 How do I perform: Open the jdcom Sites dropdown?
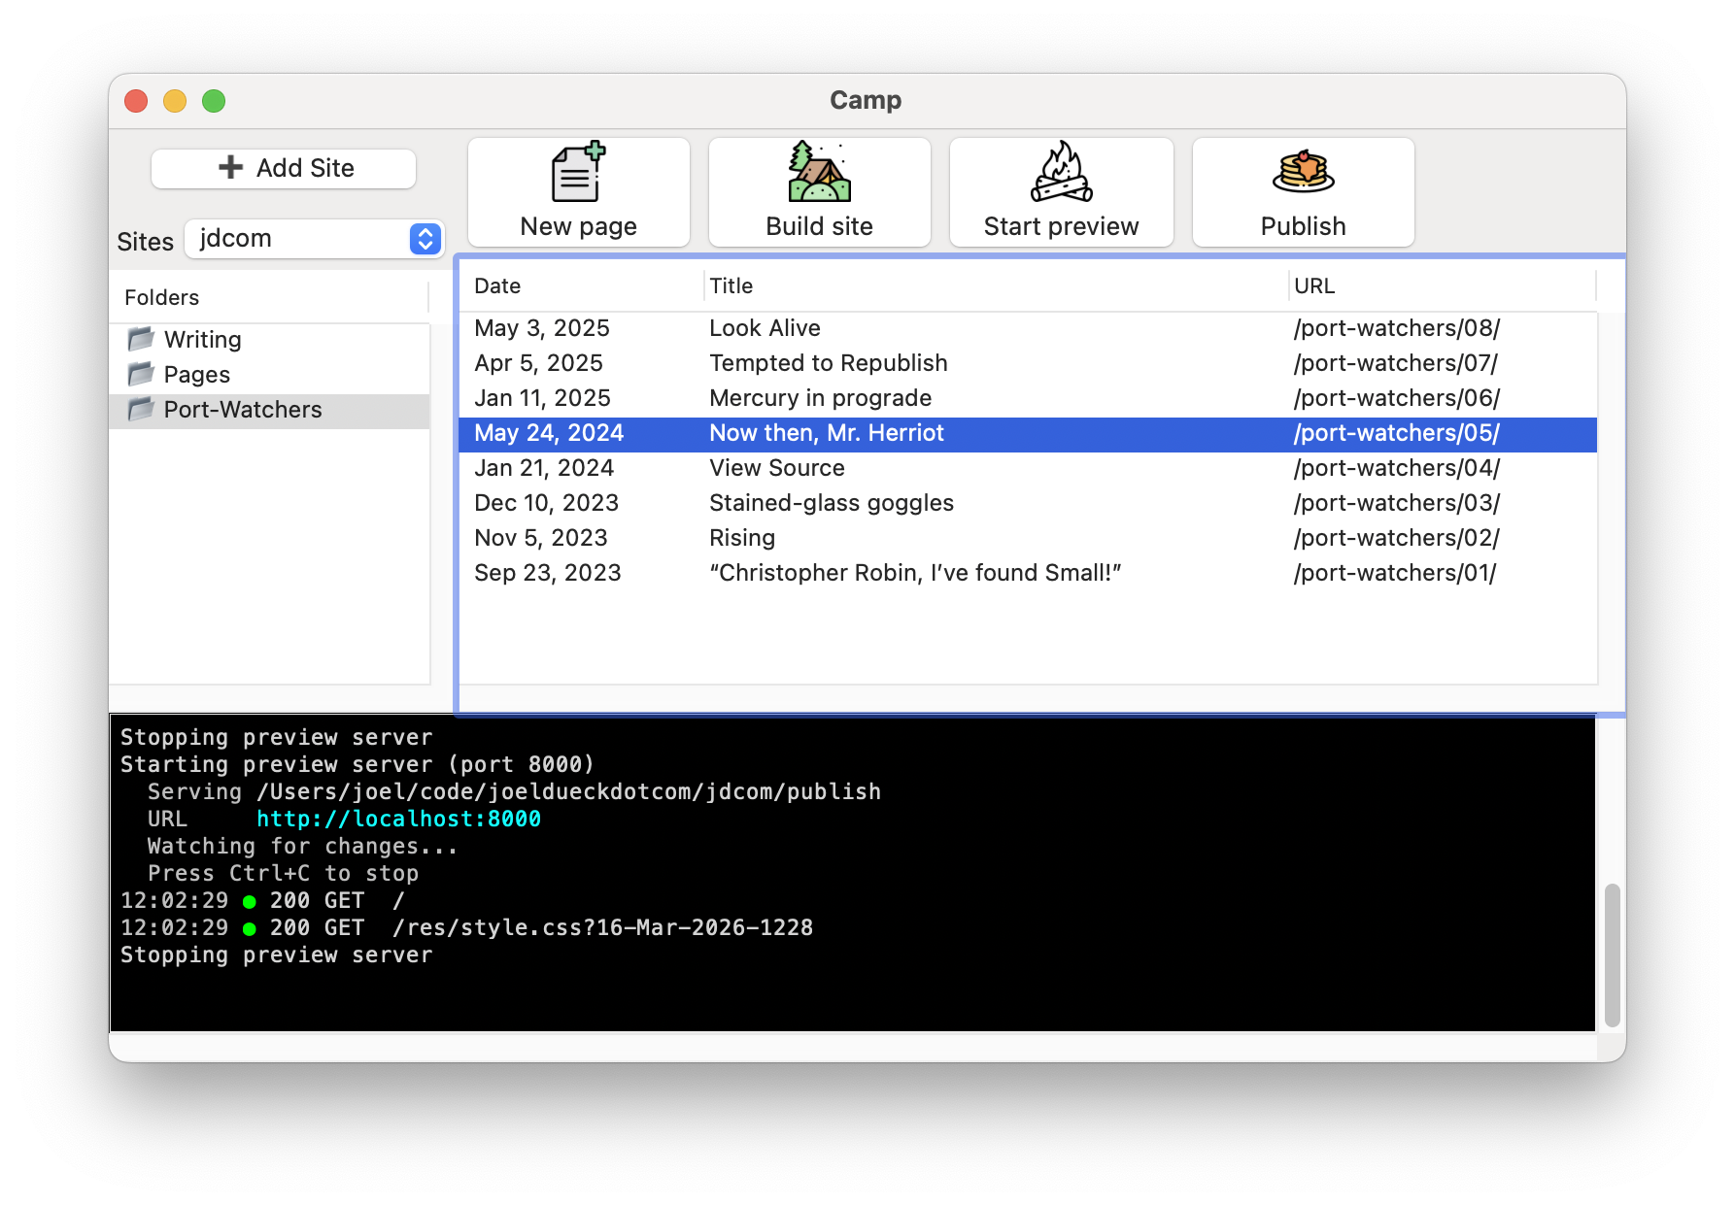[x=425, y=239]
